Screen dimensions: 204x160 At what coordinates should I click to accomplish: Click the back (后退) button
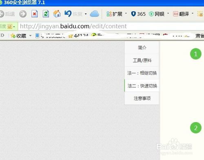click(x=7, y=14)
